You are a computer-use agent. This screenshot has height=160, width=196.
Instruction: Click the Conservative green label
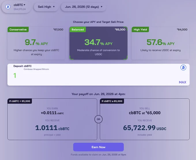(18, 29)
